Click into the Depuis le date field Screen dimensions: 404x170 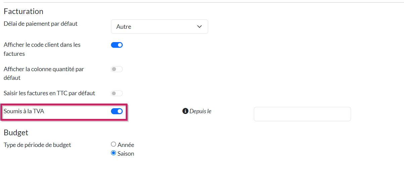302,114
